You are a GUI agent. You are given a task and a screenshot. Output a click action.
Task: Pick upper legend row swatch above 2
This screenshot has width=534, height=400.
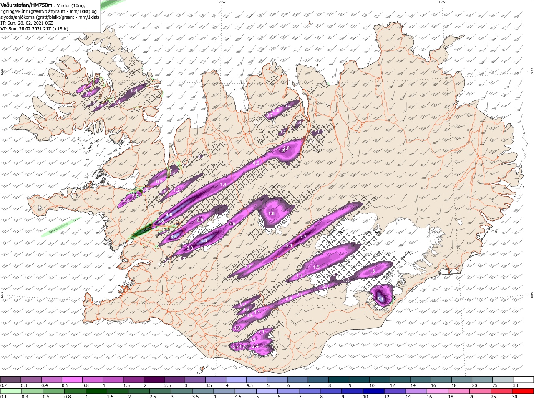tap(154, 380)
